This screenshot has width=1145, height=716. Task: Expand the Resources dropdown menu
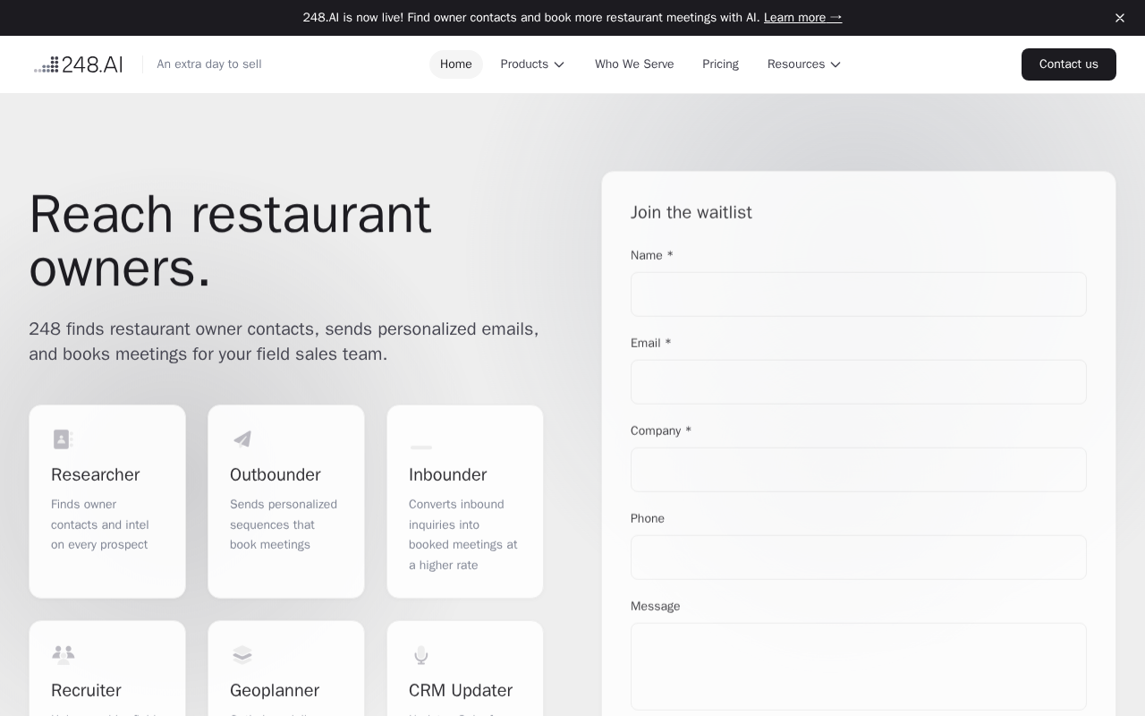pos(805,64)
